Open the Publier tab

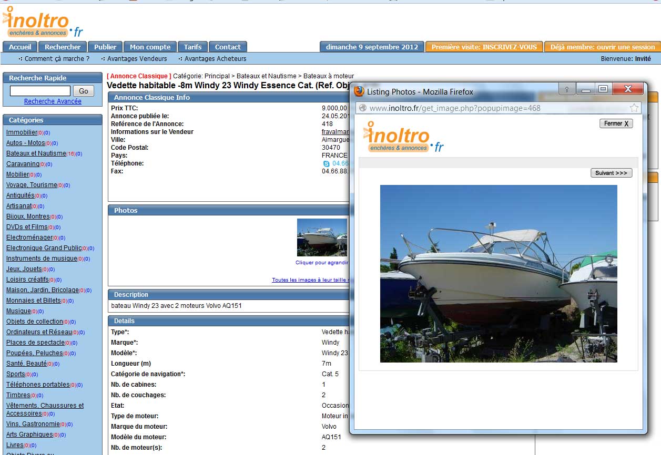[105, 47]
